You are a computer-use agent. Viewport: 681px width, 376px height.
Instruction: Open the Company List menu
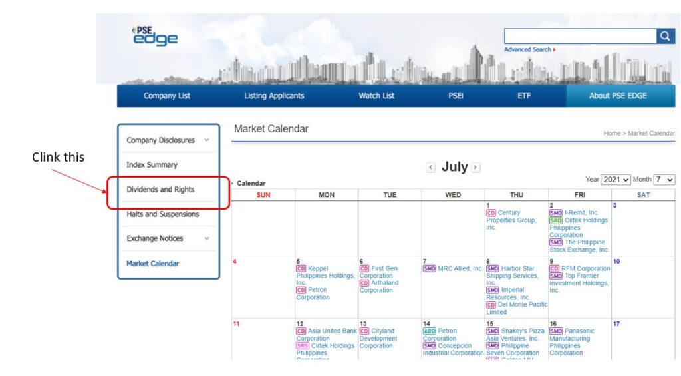[167, 96]
